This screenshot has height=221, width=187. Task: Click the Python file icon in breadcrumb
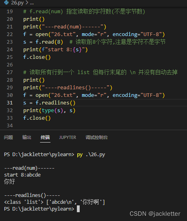click(x=6, y=2)
